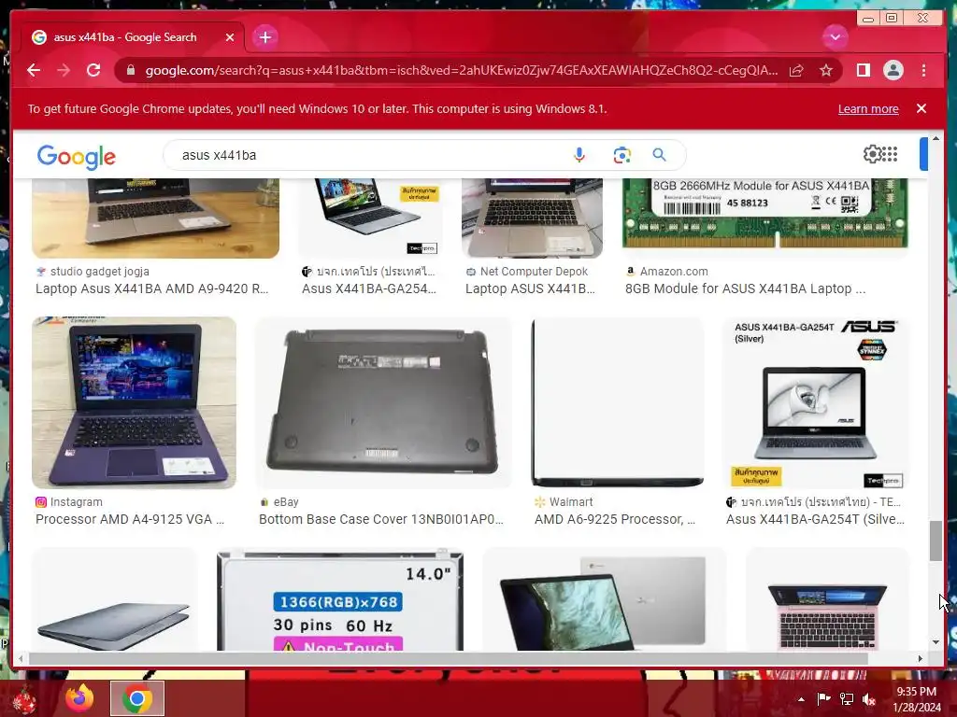Image resolution: width=957 pixels, height=717 pixels.
Task: Open the tab search dropdown chevron
Action: click(x=835, y=37)
